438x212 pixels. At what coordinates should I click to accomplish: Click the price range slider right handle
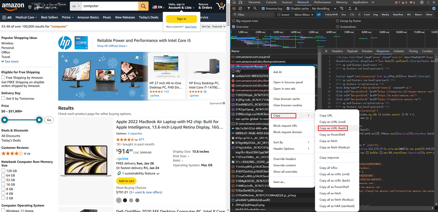[x=39, y=120]
